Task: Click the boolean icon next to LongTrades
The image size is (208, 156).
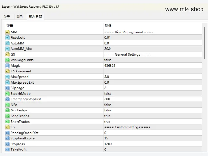Action: click(7, 116)
